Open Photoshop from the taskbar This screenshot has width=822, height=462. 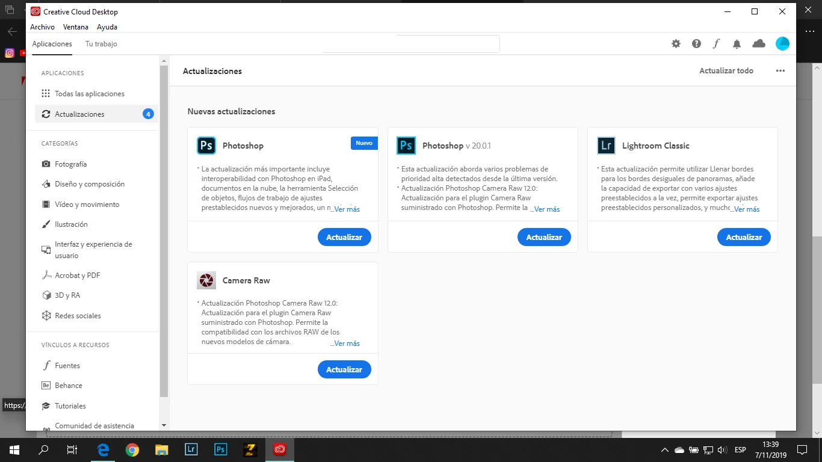coord(221,449)
